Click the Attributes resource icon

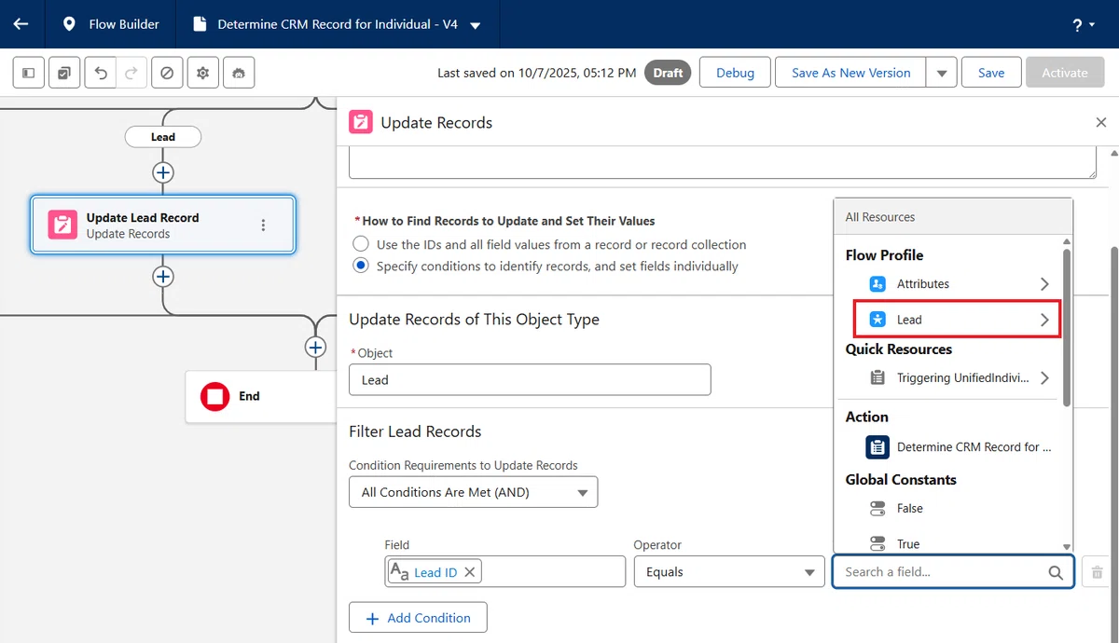coord(877,284)
